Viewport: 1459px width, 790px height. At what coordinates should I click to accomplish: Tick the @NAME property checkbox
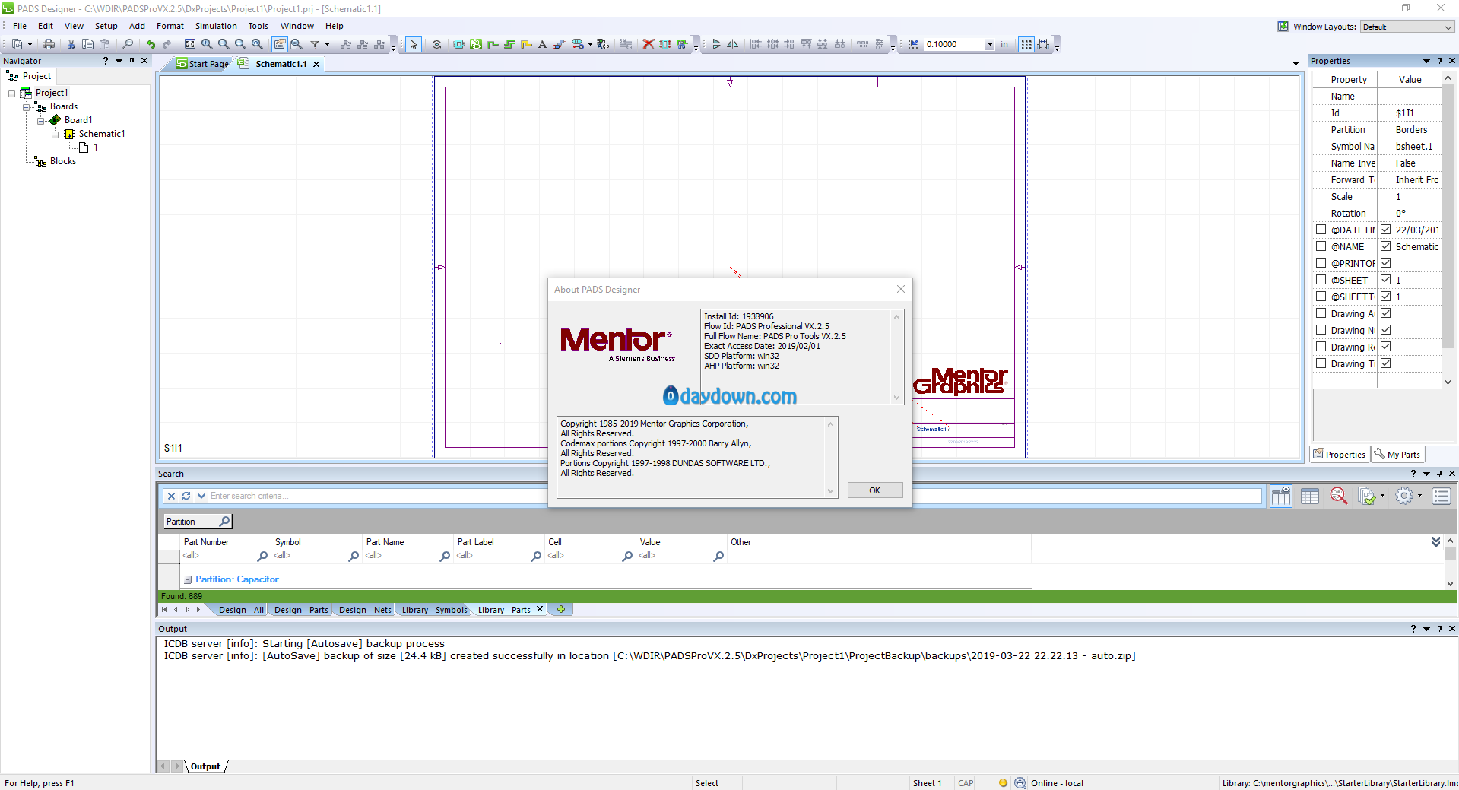click(x=1321, y=246)
